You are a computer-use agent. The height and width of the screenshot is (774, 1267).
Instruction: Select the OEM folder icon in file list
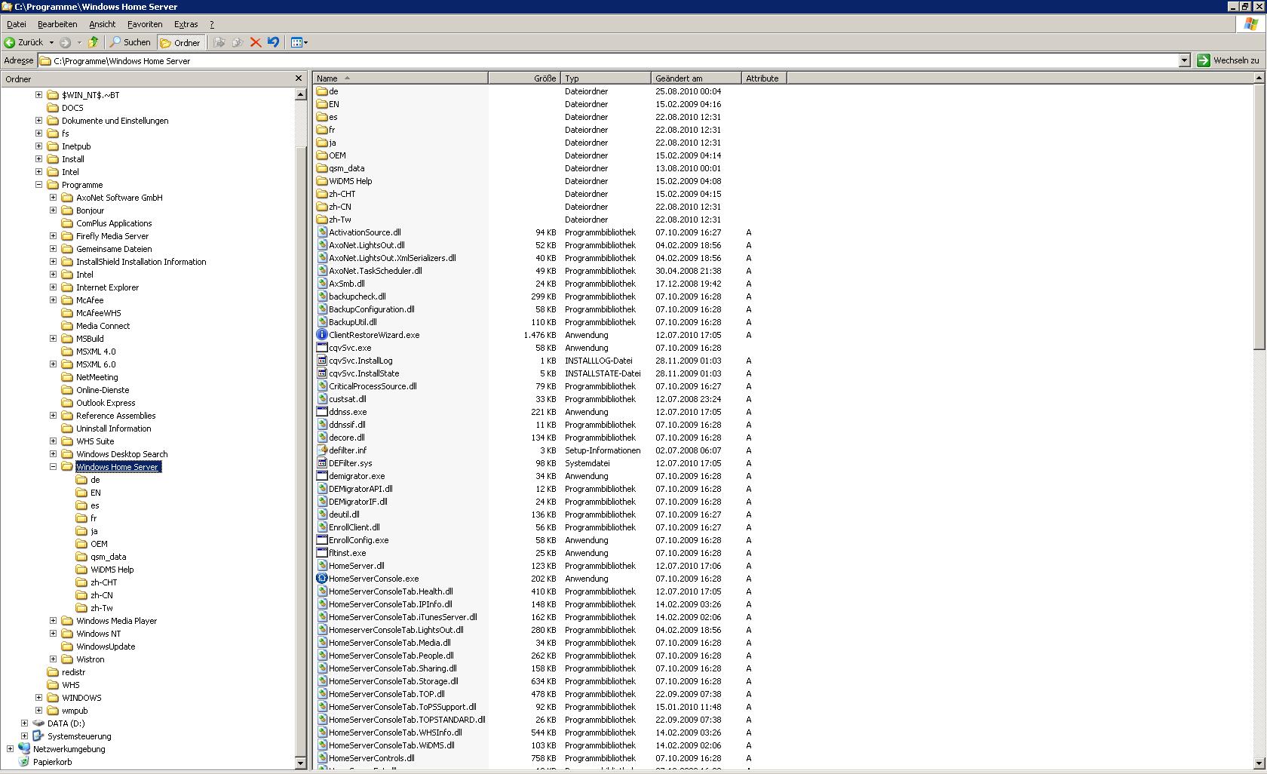point(322,155)
